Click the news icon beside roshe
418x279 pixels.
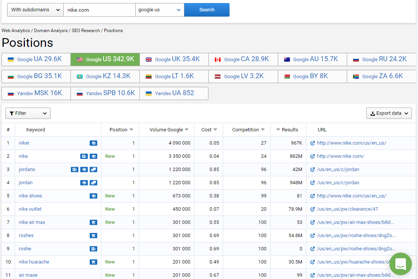(x=93, y=249)
